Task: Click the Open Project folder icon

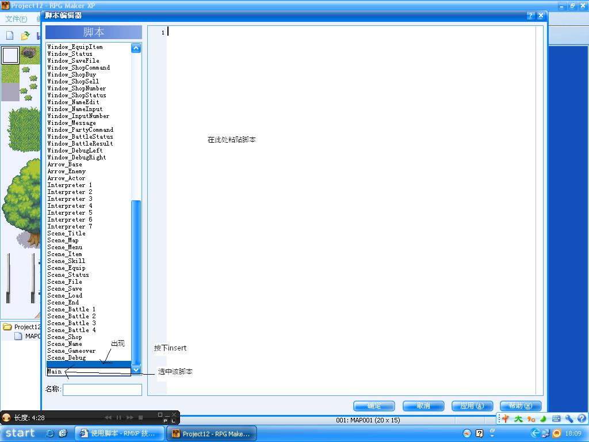Action: point(25,35)
